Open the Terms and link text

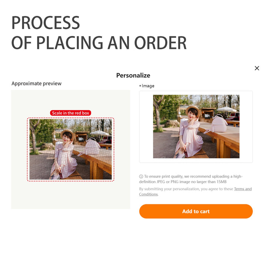(x=243, y=189)
